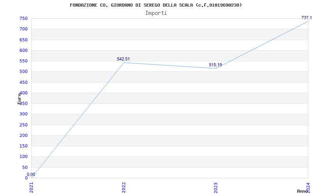
Task: Click the 542.51 data label
Action: [x=123, y=59]
